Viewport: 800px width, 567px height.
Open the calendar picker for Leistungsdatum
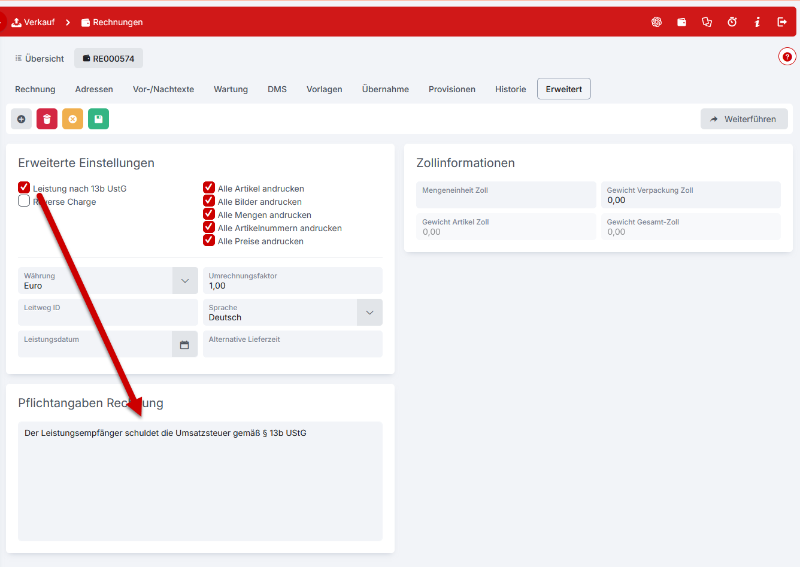point(184,344)
